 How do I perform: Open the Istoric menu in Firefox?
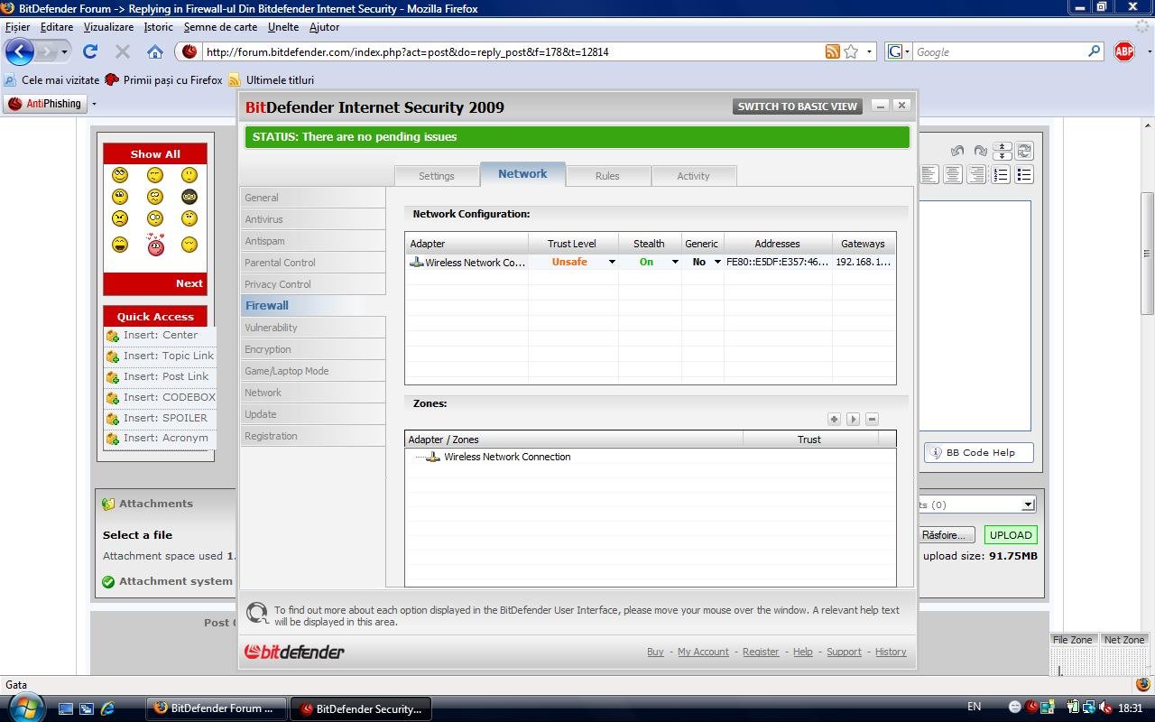[x=158, y=27]
